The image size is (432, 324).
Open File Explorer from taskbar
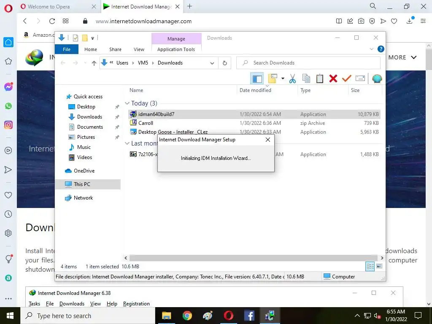click(166, 316)
